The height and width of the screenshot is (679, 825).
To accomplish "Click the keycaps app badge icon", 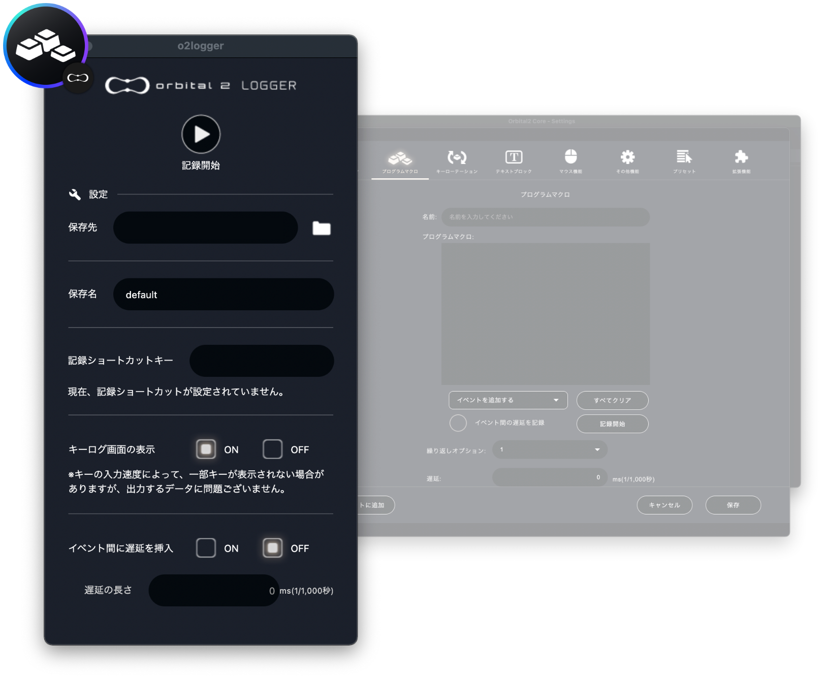I will (45, 45).
